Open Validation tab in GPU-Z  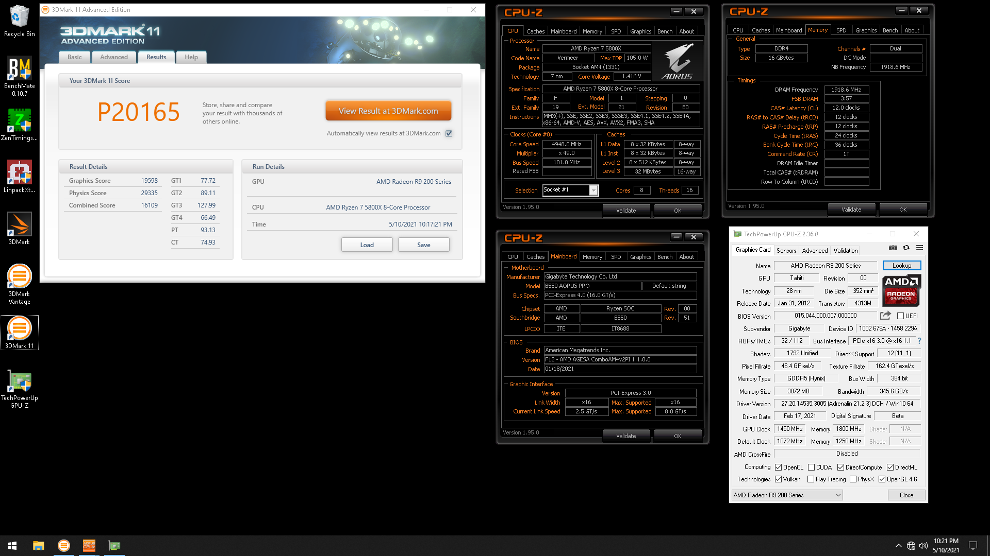(846, 251)
